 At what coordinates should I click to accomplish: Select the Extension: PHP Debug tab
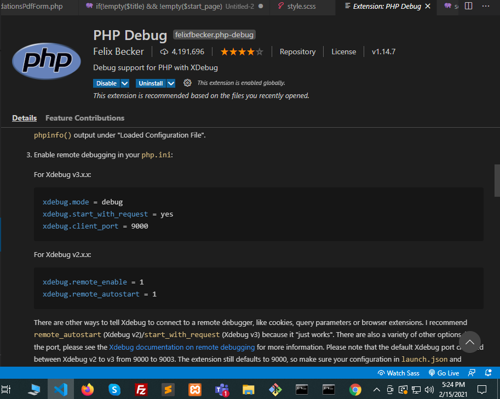[x=387, y=7]
